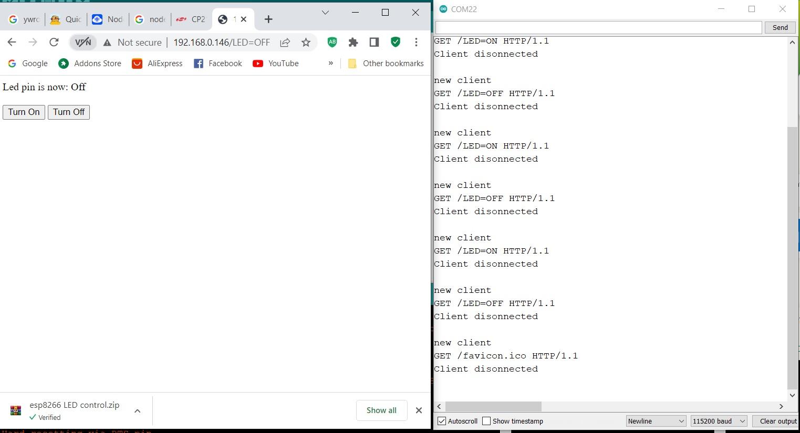Open the Newline line-ending dropdown

click(x=655, y=421)
